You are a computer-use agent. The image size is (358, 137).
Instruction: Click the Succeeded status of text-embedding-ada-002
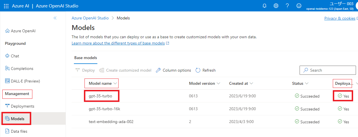point(307,122)
